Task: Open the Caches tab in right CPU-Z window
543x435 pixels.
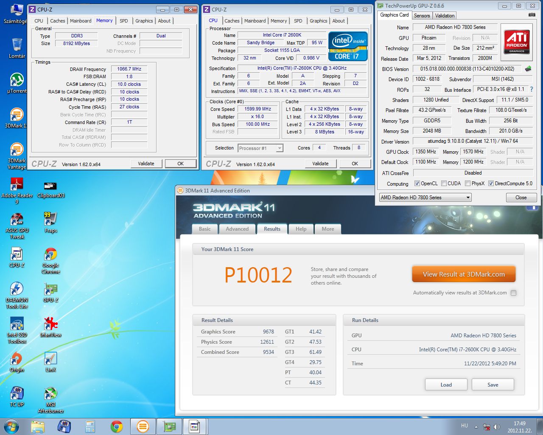Action: [x=232, y=21]
